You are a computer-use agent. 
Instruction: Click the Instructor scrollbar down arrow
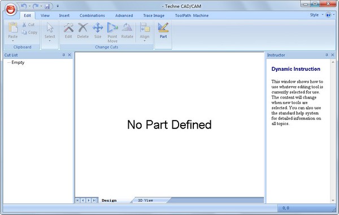pyautogui.click(x=333, y=200)
